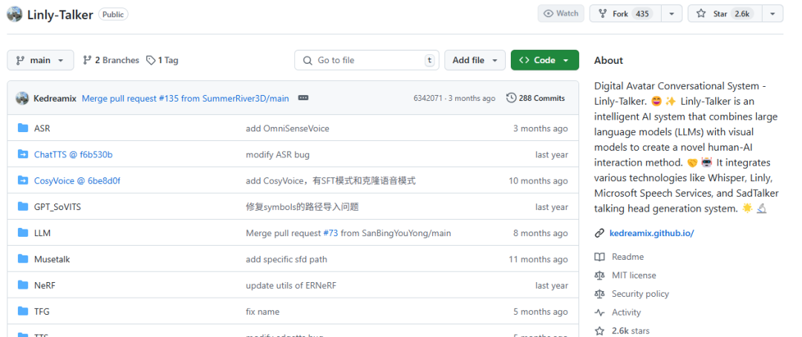Viewport: 802px width, 337px height.
Task: Open the ASR folder name
Action: coord(42,128)
